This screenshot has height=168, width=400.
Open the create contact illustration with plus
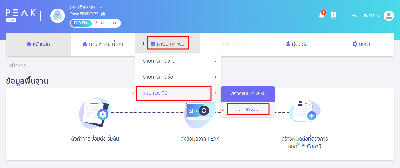pos(305,111)
